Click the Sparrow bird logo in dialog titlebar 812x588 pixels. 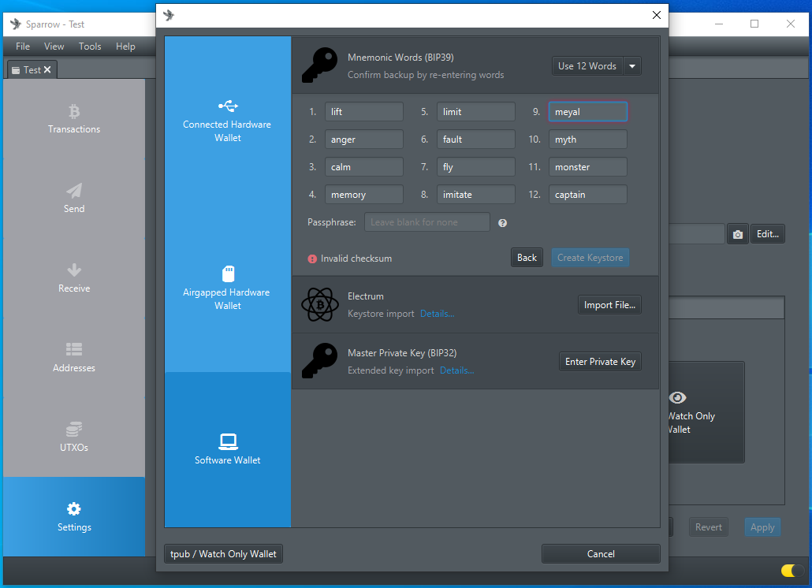pos(169,16)
